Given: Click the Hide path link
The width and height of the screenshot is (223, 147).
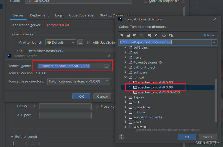Looking at the screenshot, I should pyautogui.click(x=210, y=35).
